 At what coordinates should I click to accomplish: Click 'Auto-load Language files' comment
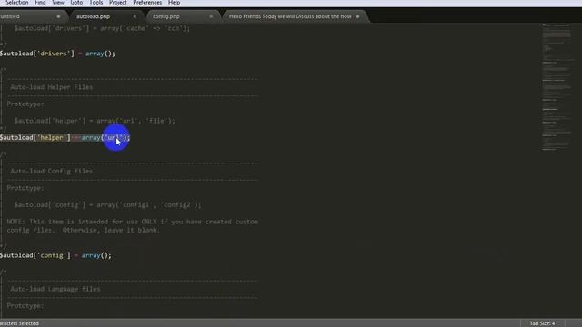click(x=55, y=289)
